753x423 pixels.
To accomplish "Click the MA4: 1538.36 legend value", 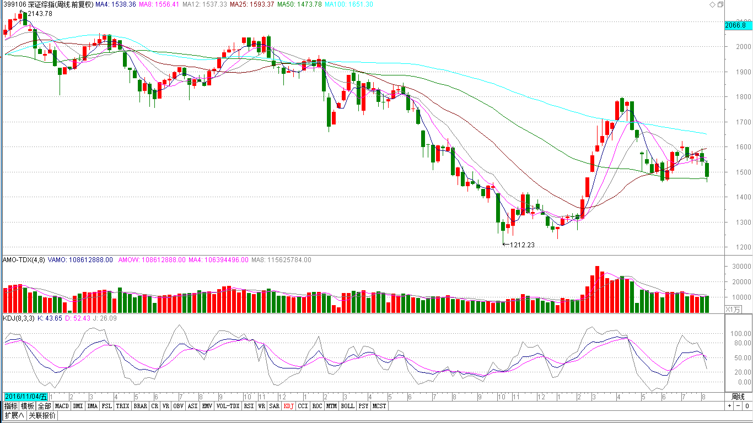I will pos(115,4).
